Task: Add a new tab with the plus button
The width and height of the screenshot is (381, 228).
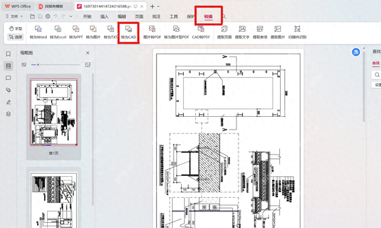Action: click(x=152, y=6)
